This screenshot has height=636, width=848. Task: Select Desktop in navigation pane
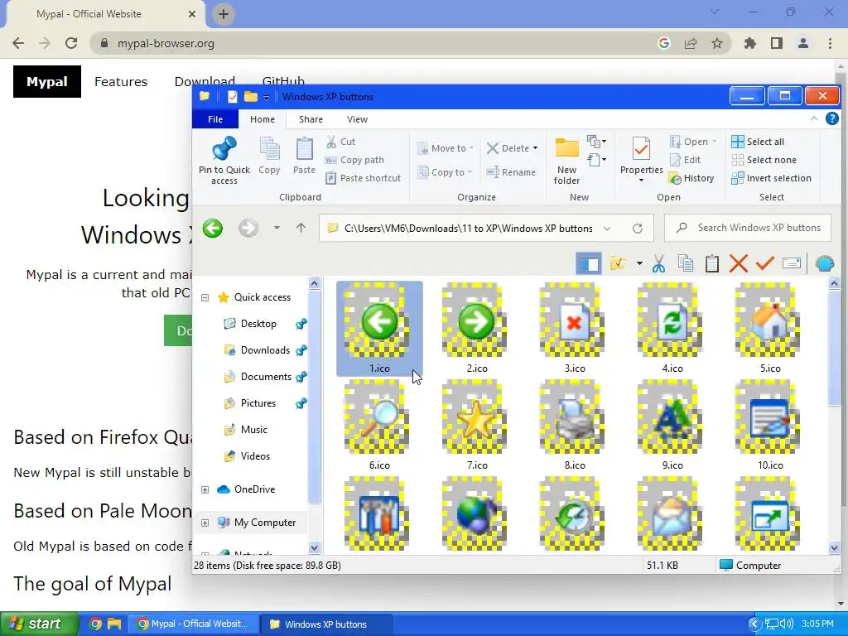click(258, 324)
